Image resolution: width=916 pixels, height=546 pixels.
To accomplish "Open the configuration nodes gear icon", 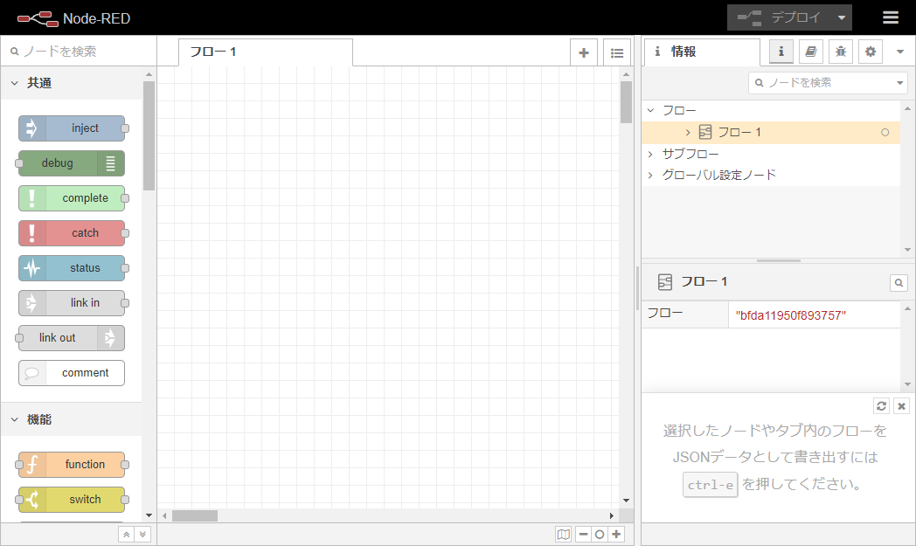I will (x=870, y=52).
